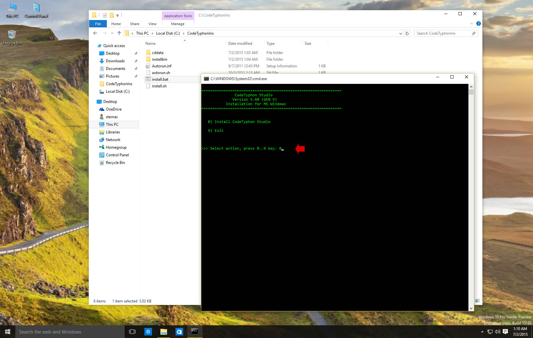Open This PC desktop icon
Screen dimensions: 533x338
point(12,10)
